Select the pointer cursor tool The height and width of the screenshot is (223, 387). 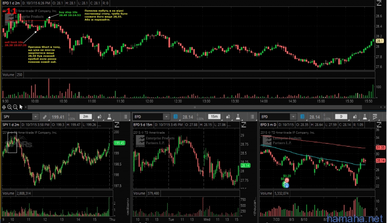tap(21, 107)
